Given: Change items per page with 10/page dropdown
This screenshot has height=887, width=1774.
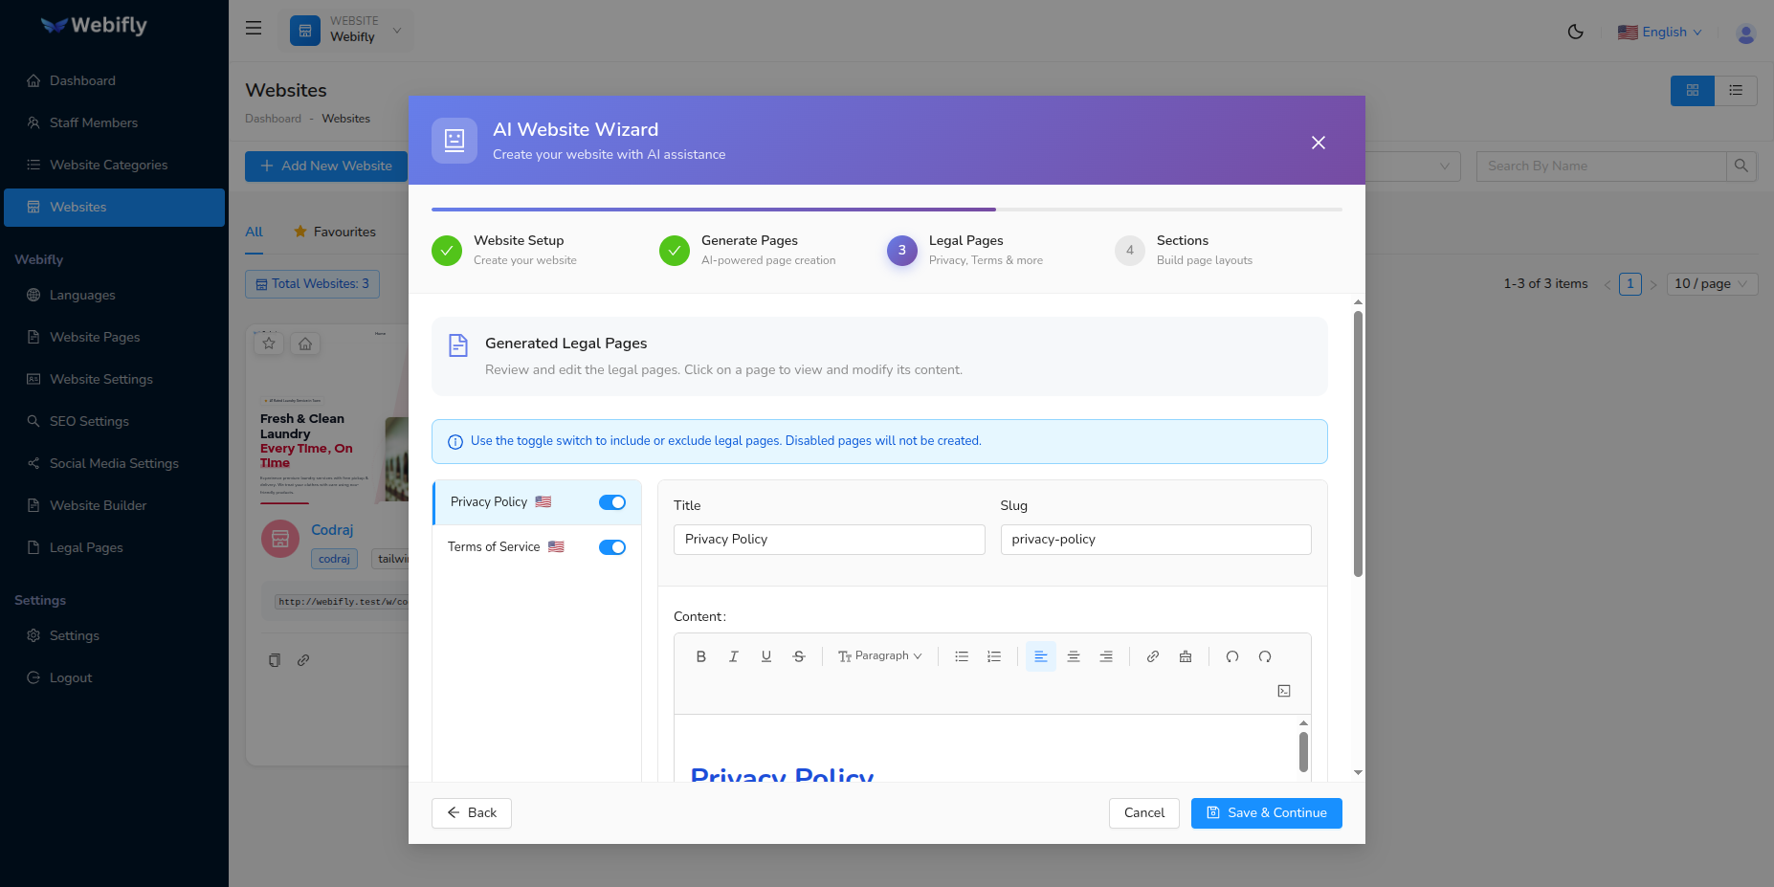Looking at the screenshot, I should (x=1711, y=283).
